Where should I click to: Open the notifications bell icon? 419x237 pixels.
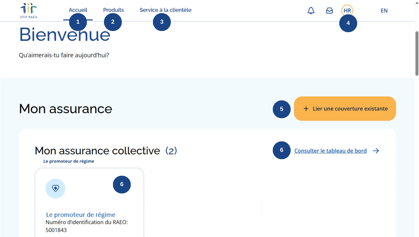coord(311,11)
